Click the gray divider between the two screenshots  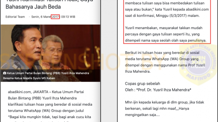point(109,61)
